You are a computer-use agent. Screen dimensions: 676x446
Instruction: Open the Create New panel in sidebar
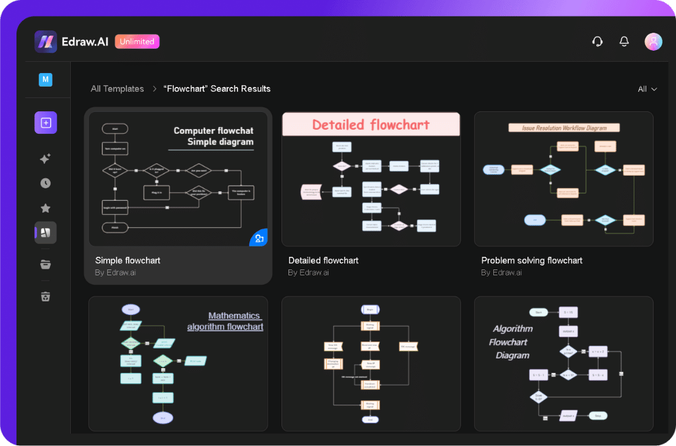[45, 123]
